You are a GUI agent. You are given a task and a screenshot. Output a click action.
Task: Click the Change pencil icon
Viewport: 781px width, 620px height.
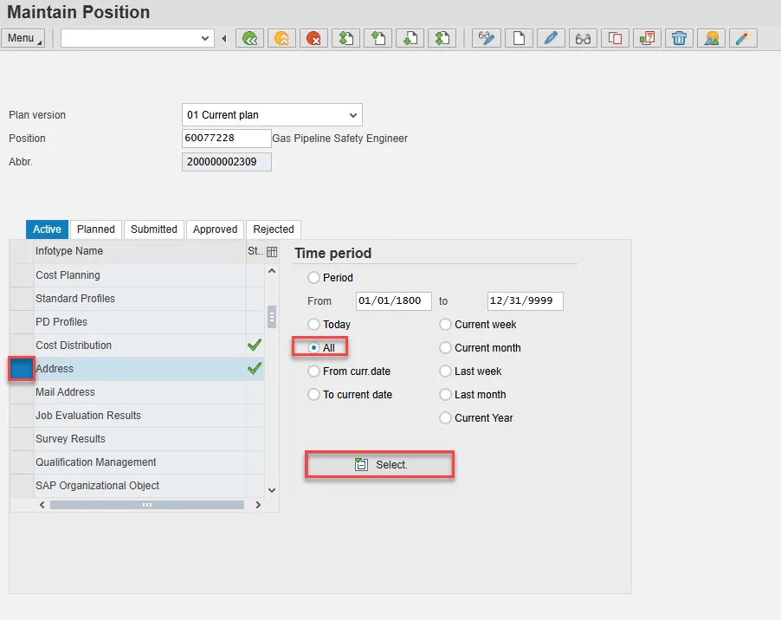coord(550,38)
